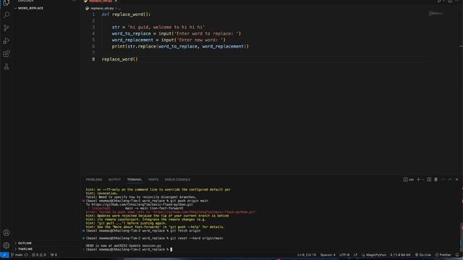Open terminal panel more actions ellipsis

pyautogui.click(x=443, y=180)
